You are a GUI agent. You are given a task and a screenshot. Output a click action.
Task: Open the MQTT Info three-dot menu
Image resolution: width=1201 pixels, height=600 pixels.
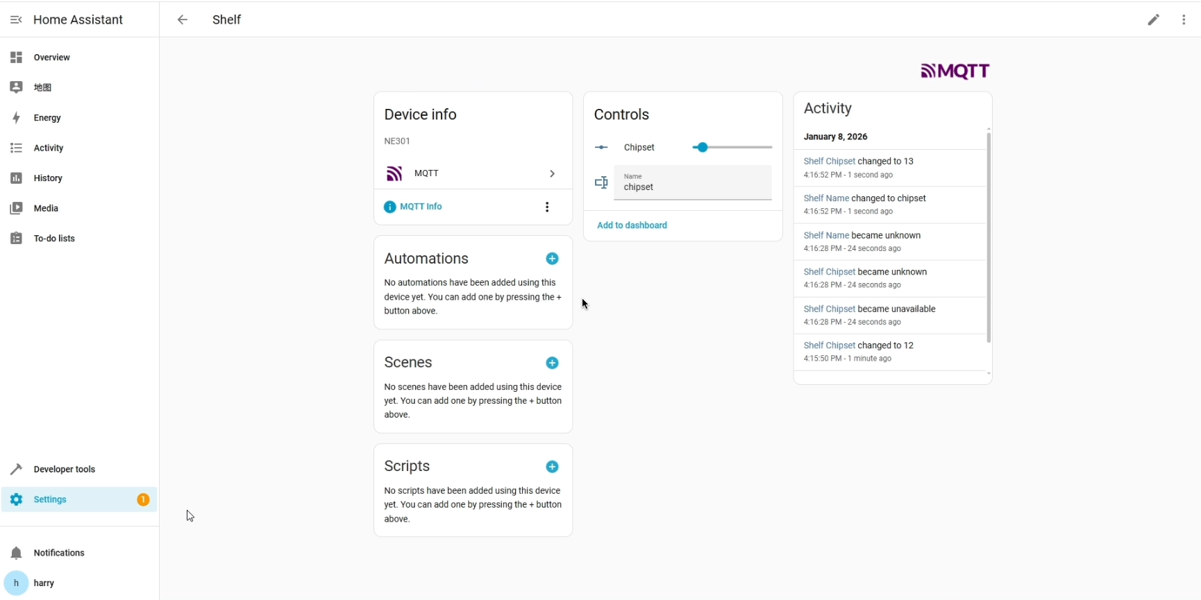[547, 207]
